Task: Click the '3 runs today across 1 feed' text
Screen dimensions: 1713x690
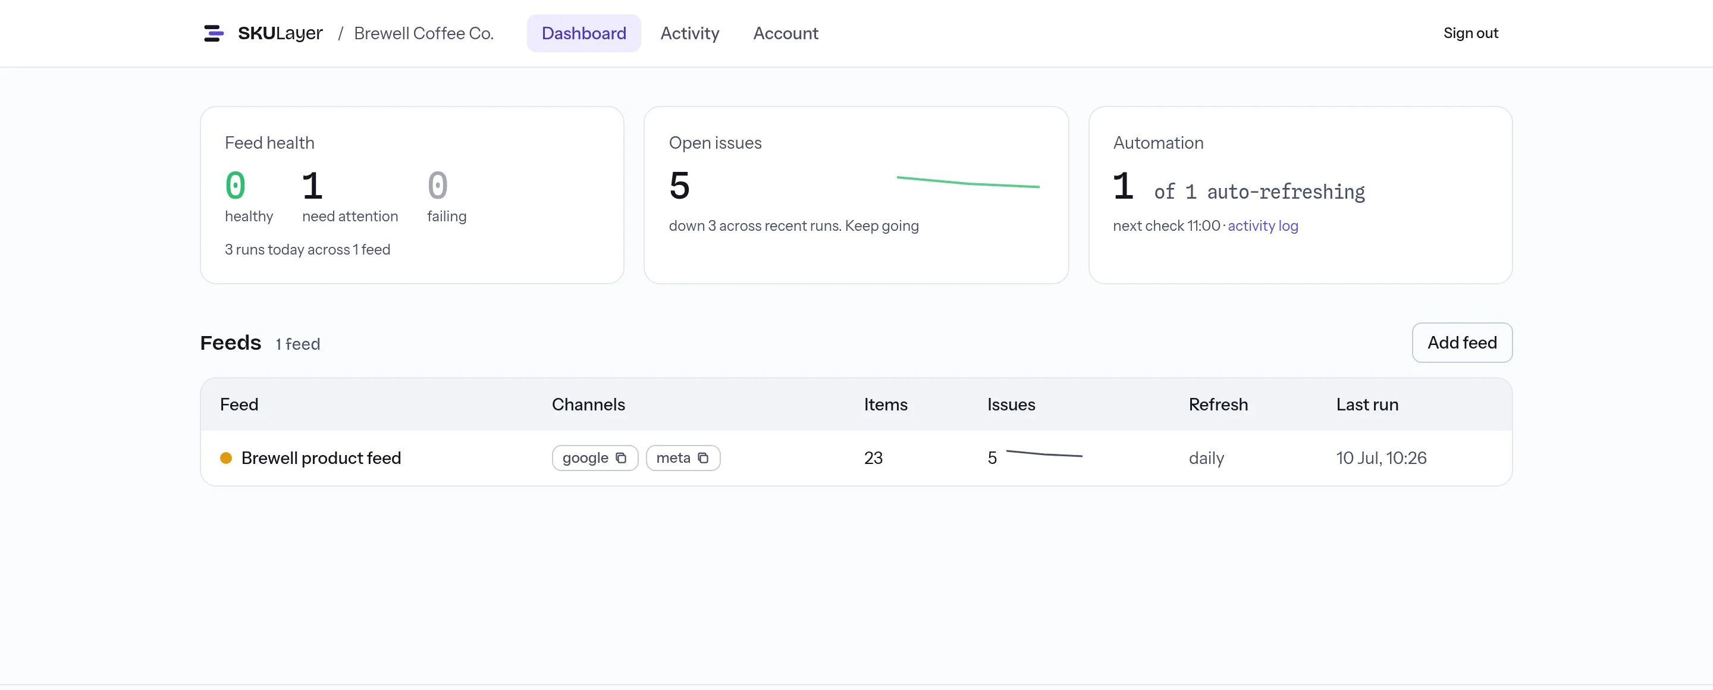Action: pyautogui.click(x=308, y=249)
